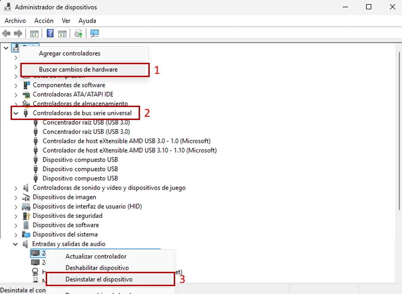Choose Buscar cambios de hardware in upper context menu
Viewport: 402px width, 294px height.
point(84,70)
